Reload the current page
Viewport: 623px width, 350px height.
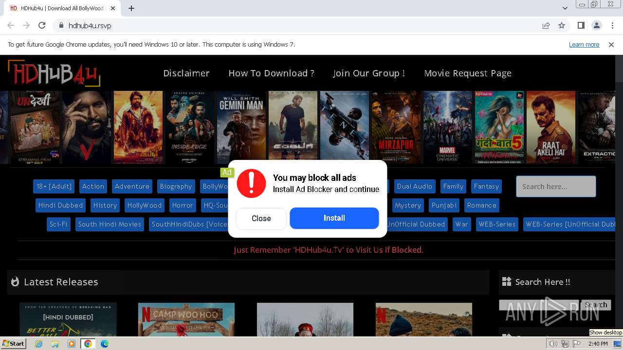pos(42,25)
